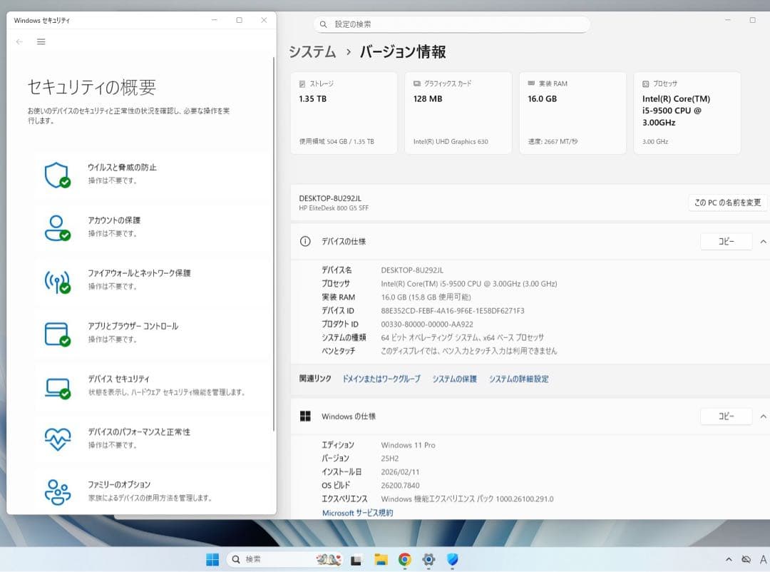Go to システム in the breadcrumb
Image resolution: width=770 pixels, height=572 pixels.
(x=312, y=51)
